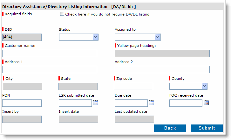Expand the Status dropdown

[x=79, y=37]
